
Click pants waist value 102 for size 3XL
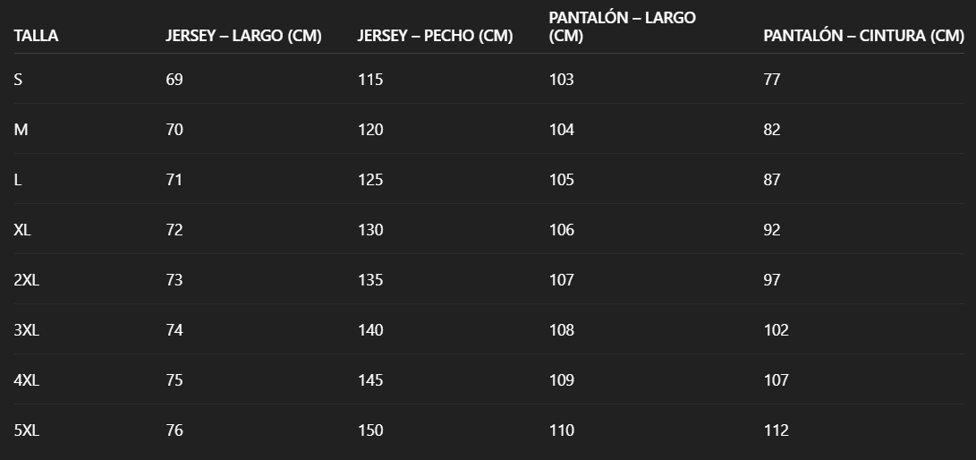(x=777, y=330)
